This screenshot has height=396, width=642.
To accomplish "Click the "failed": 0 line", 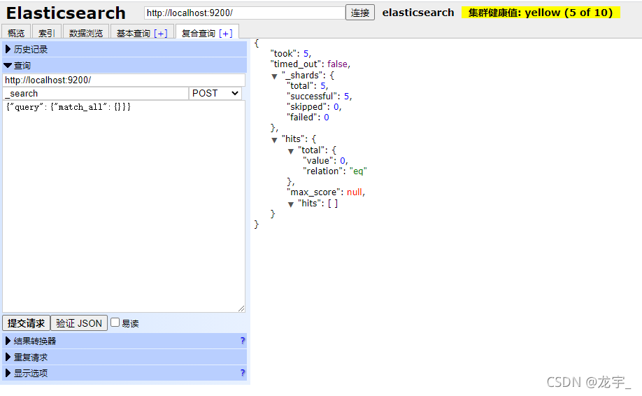I will tap(308, 118).
